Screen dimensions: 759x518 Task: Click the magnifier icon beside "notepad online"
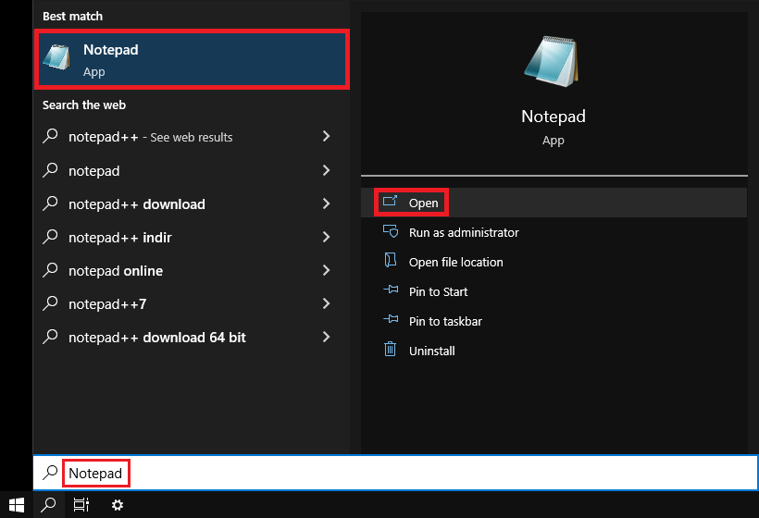[50, 270]
